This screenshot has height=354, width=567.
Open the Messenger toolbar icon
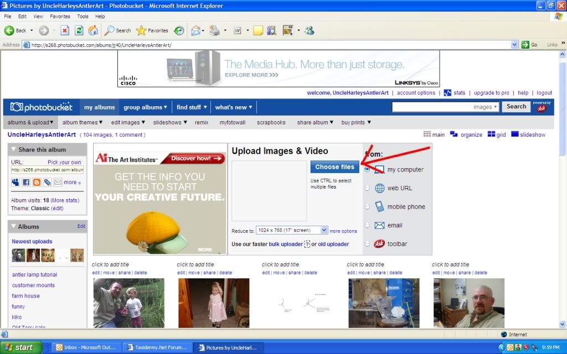coord(309,31)
